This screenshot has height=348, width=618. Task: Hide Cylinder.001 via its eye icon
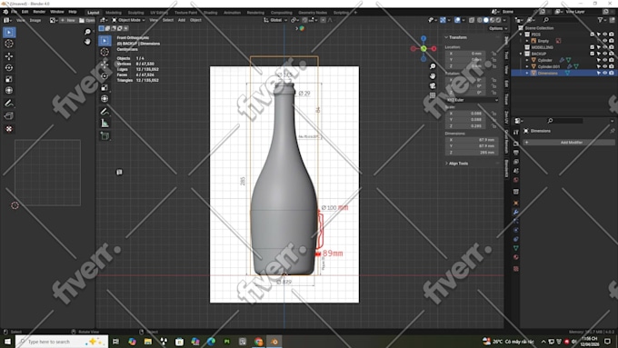click(x=605, y=66)
